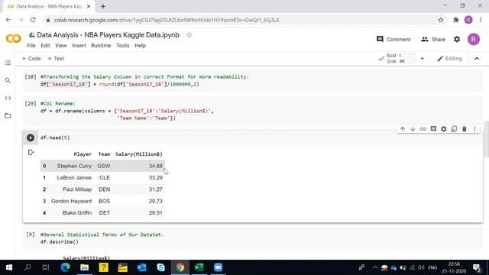The image size is (489, 275).
Task: Click the notebook title to rename
Action: coord(108,35)
